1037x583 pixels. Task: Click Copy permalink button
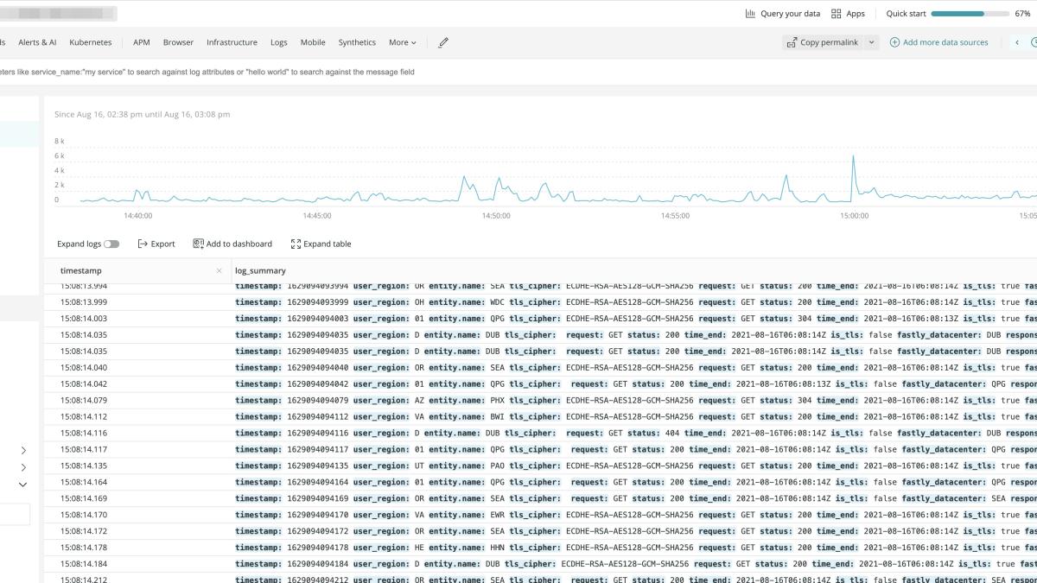(823, 42)
